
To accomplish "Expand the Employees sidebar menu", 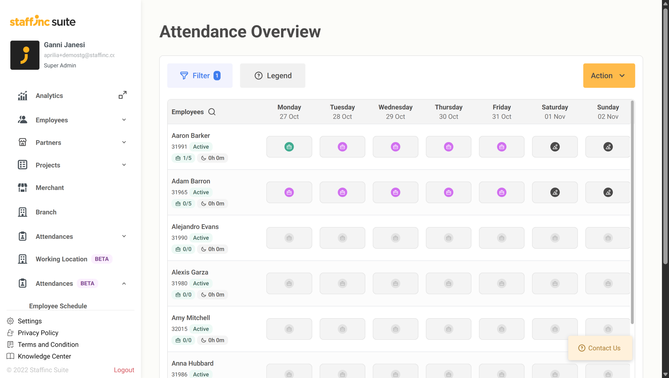I will pyautogui.click(x=124, y=120).
